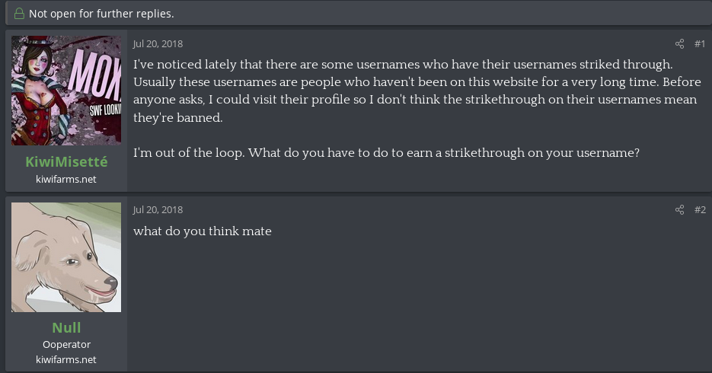Open Null's dog avatar image

point(66,257)
